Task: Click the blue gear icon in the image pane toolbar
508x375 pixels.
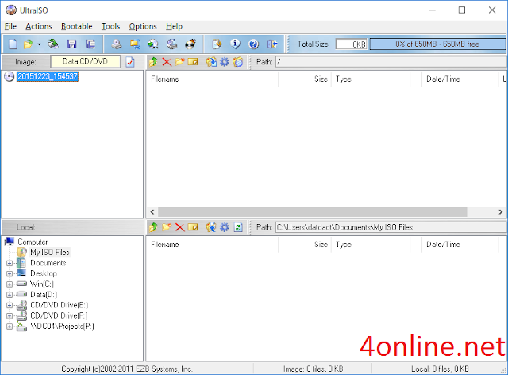Action: point(225,62)
